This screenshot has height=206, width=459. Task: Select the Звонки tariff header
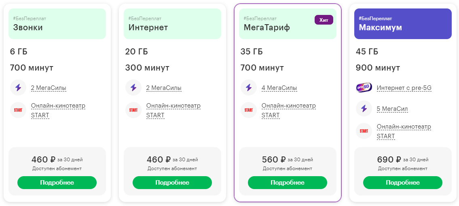tap(57, 24)
